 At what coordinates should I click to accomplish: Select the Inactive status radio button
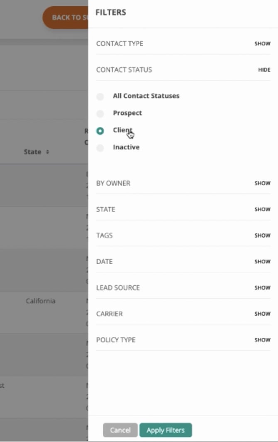pos(100,148)
